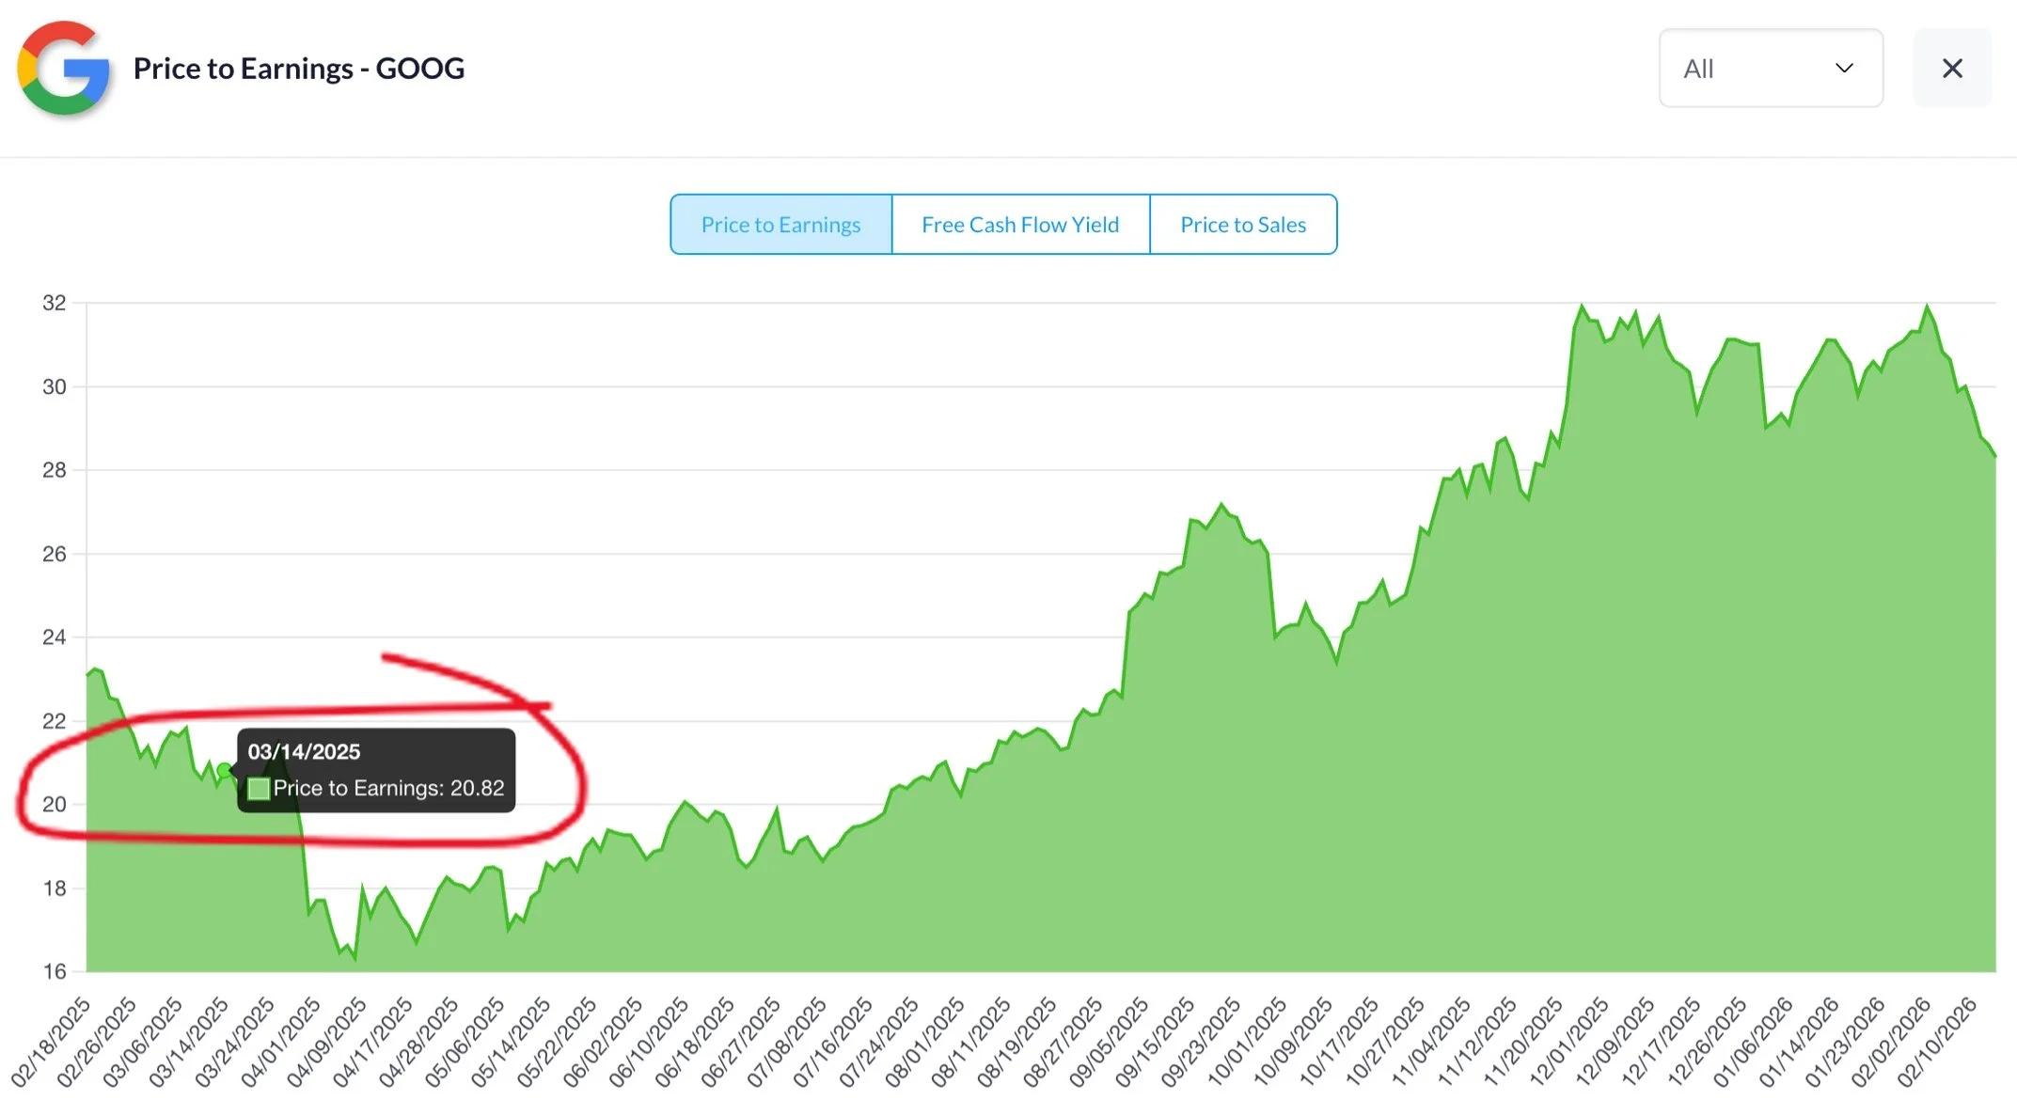Click the 02/18/2025 x-axis date label

pyautogui.click(x=52, y=1042)
